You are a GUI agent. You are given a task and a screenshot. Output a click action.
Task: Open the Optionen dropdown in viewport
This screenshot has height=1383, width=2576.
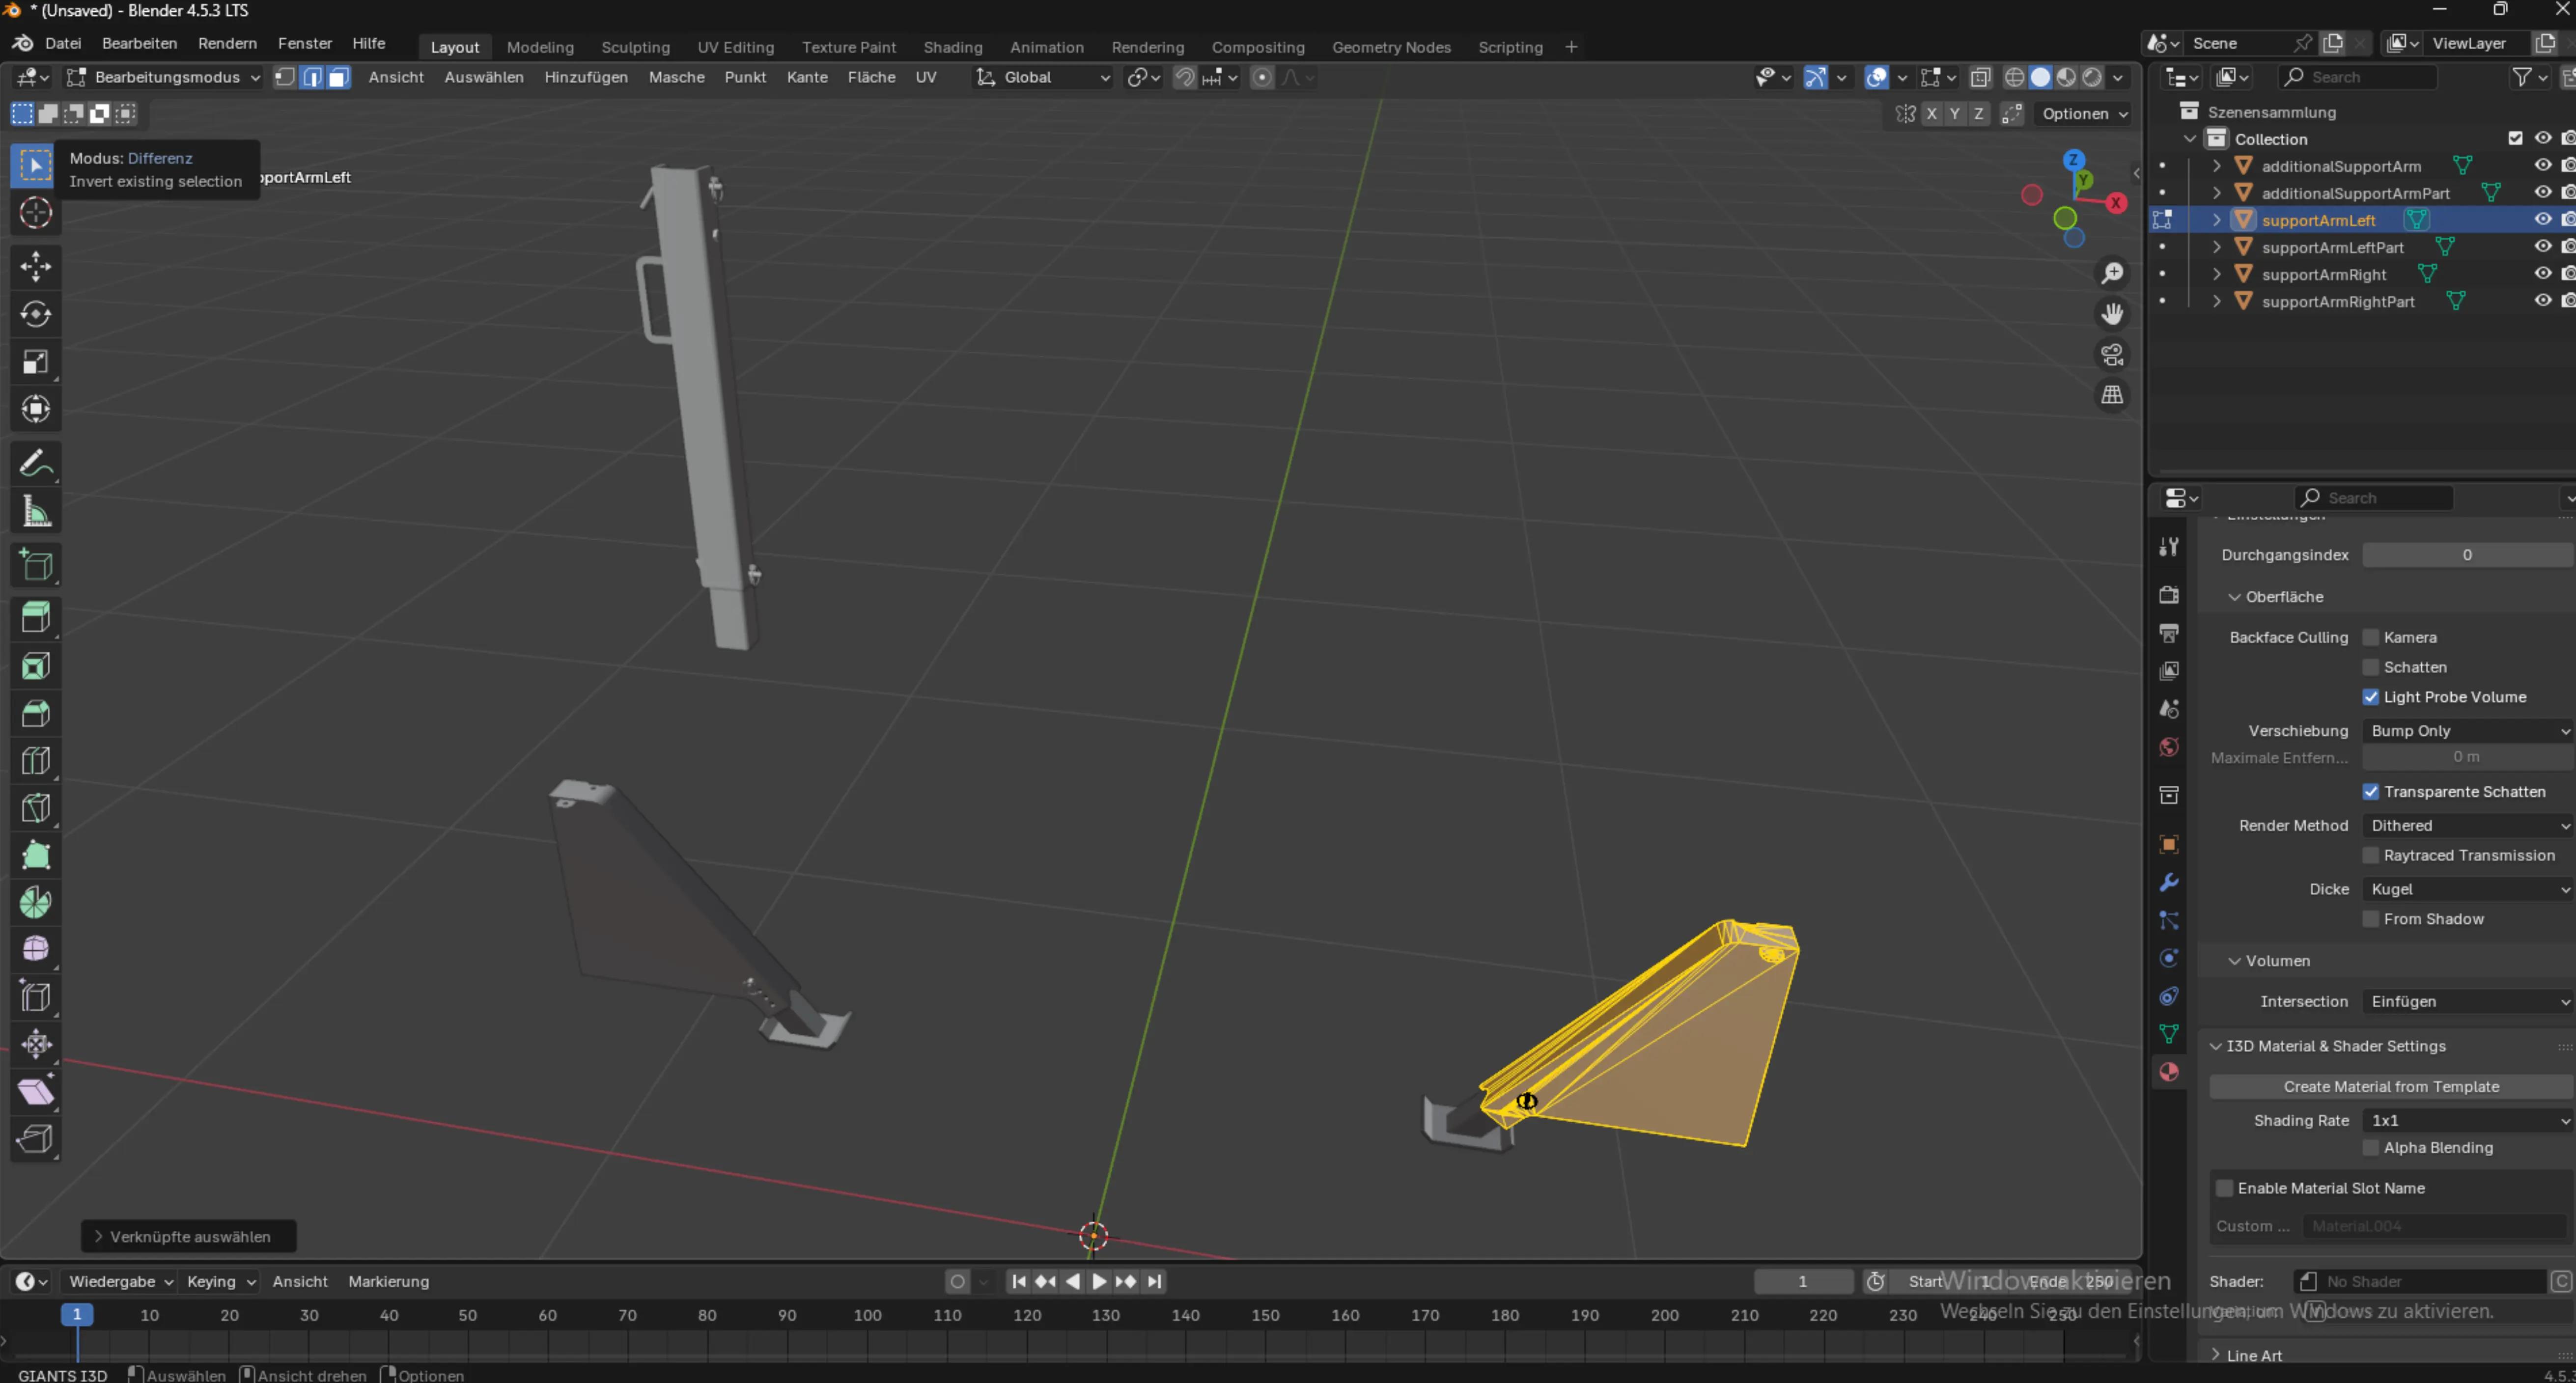[x=2084, y=114]
